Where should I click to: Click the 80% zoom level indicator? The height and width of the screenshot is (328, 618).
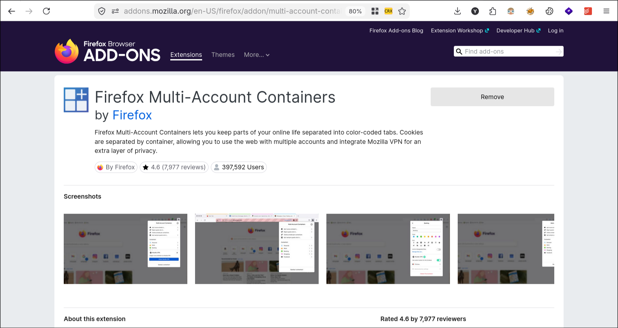point(355,11)
